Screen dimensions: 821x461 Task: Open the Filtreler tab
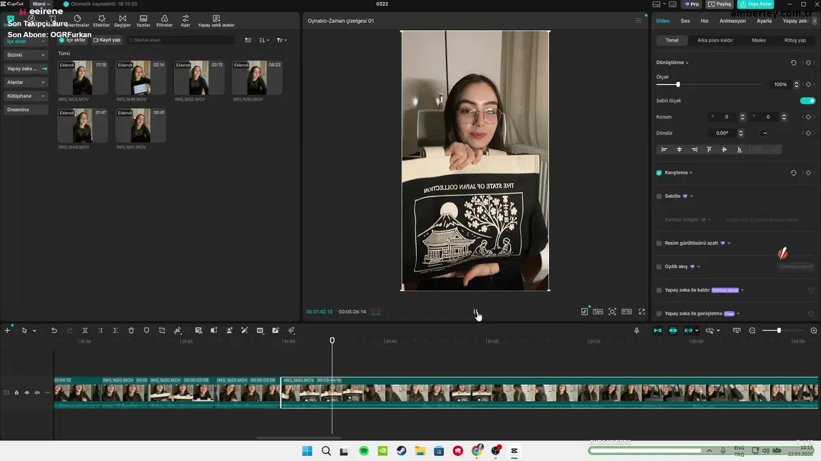tap(164, 21)
